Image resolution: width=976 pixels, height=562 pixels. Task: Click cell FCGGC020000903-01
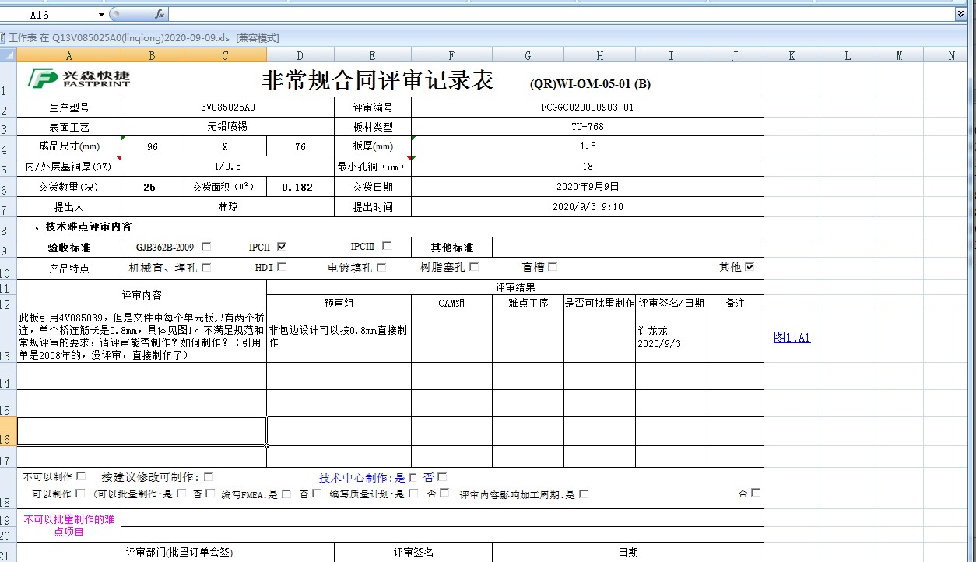point(588,107)
